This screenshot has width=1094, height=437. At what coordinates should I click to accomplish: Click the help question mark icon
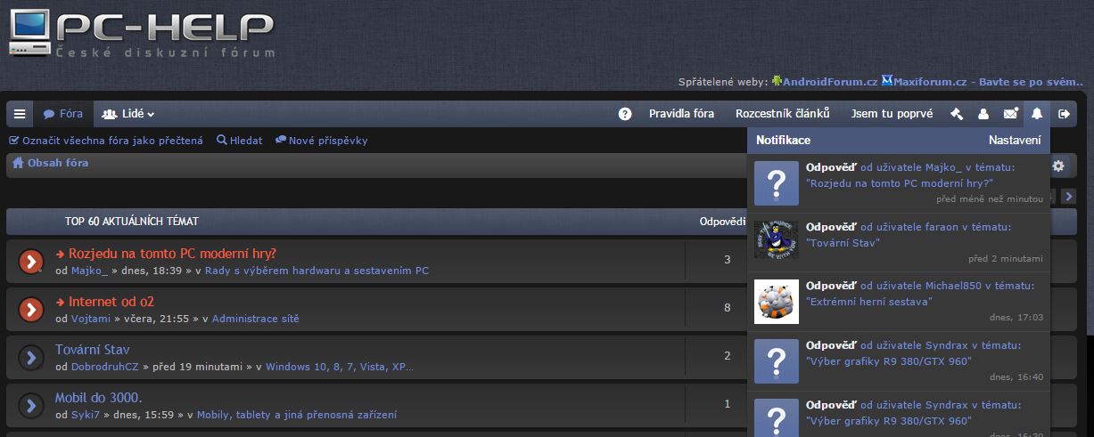(x=625, y=114)
